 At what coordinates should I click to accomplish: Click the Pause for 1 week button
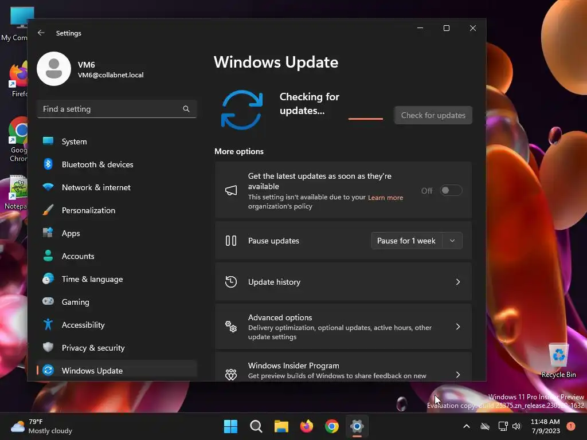tap(406, 241)
